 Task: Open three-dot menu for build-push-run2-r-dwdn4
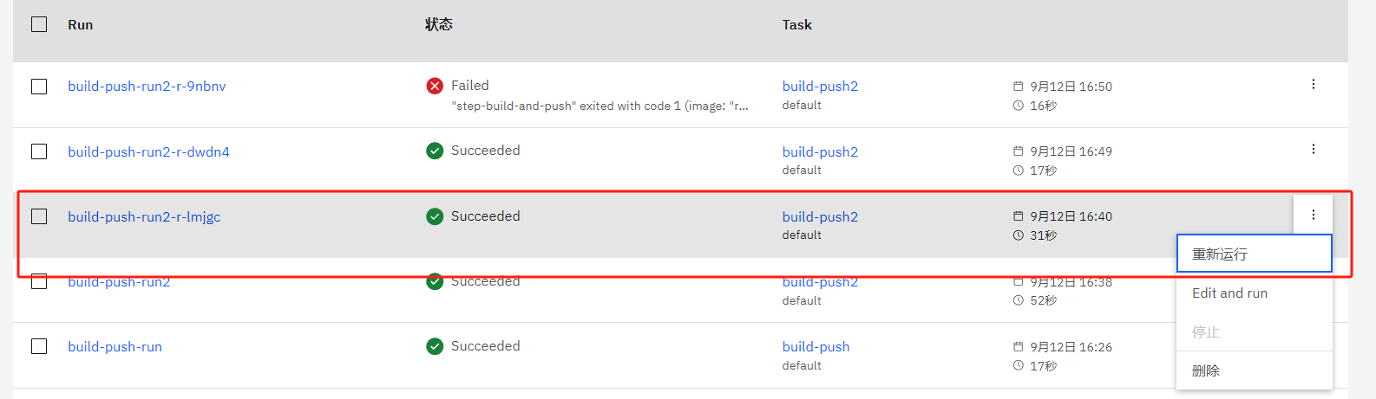coord(1313,149)
